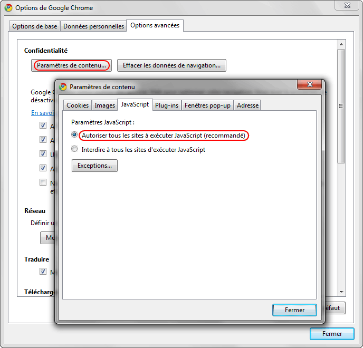Click Fermer in the content settings dialog
Image resolution: width=363 pixels, height=348 pixels.
click(x=294, y=310)
